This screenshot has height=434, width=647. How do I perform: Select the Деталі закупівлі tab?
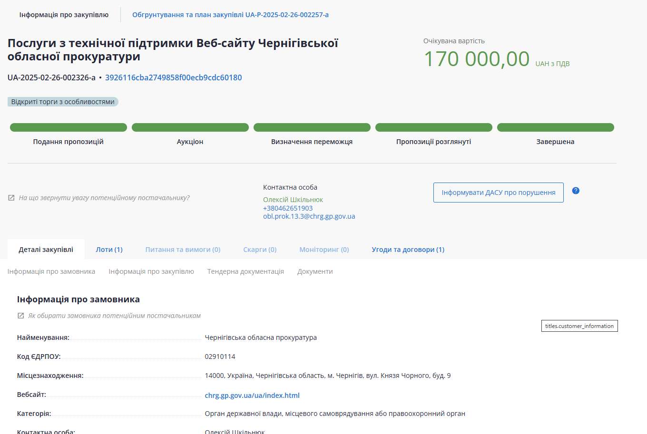coord(46,250)
